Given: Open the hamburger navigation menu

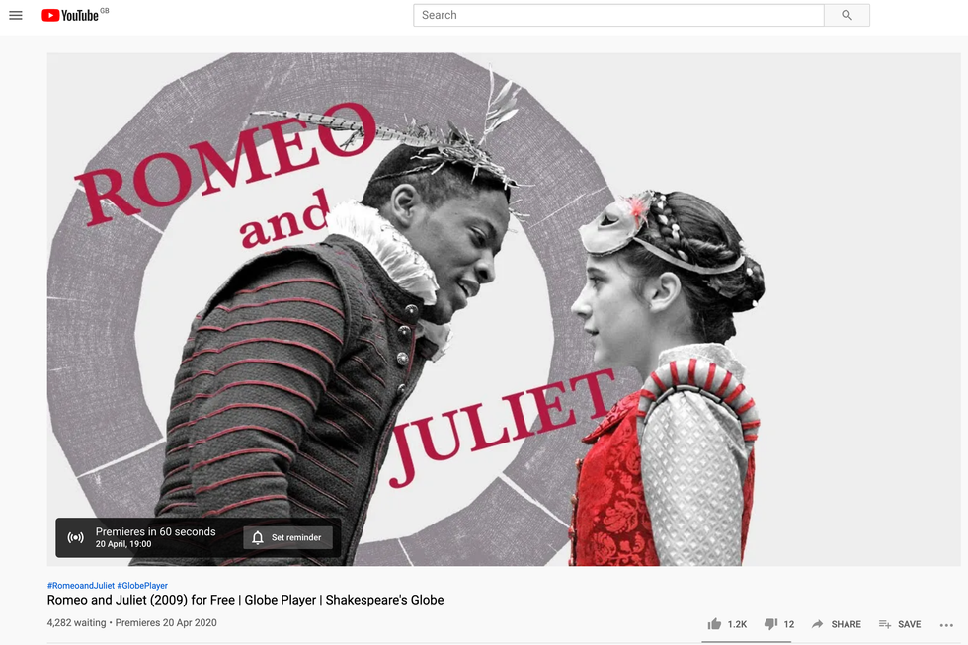Looking at the screenshot, I should pos(15,15).
